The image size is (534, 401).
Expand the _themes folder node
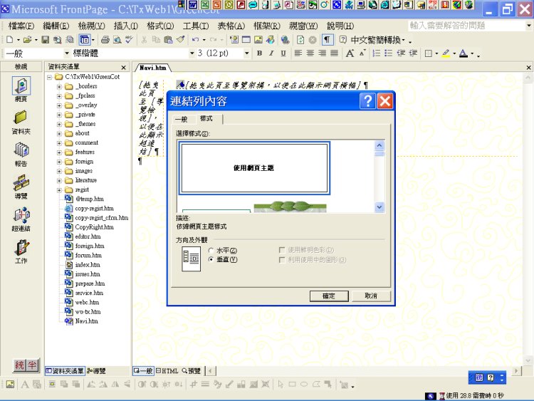coord(60,124)
